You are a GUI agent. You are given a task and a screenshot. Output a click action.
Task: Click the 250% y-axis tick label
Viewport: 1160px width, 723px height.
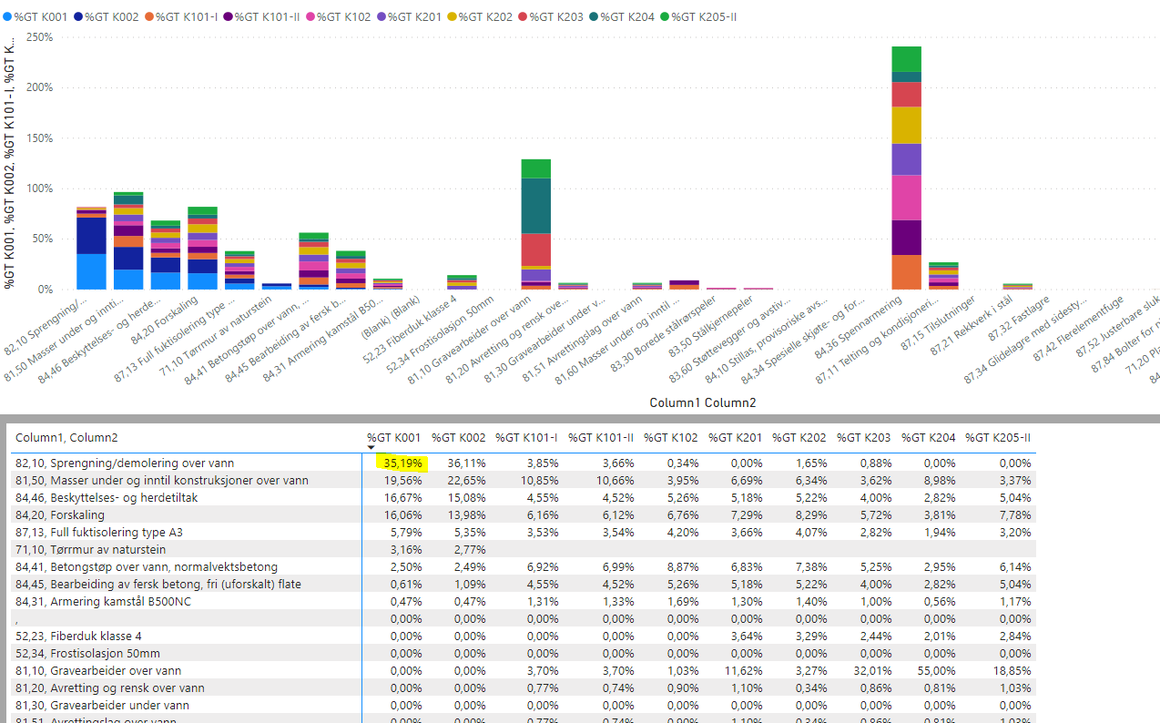click(x=40, y=37)
